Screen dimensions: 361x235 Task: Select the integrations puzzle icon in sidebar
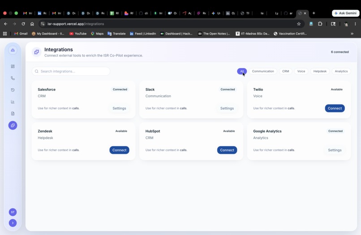point(13,125)
